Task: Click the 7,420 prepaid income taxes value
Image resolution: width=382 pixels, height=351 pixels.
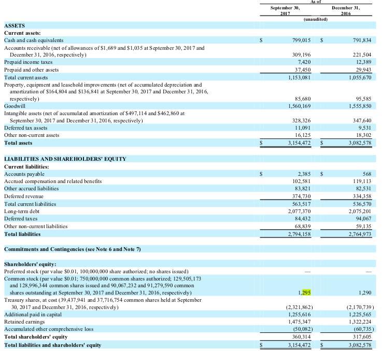Action: 304,62
